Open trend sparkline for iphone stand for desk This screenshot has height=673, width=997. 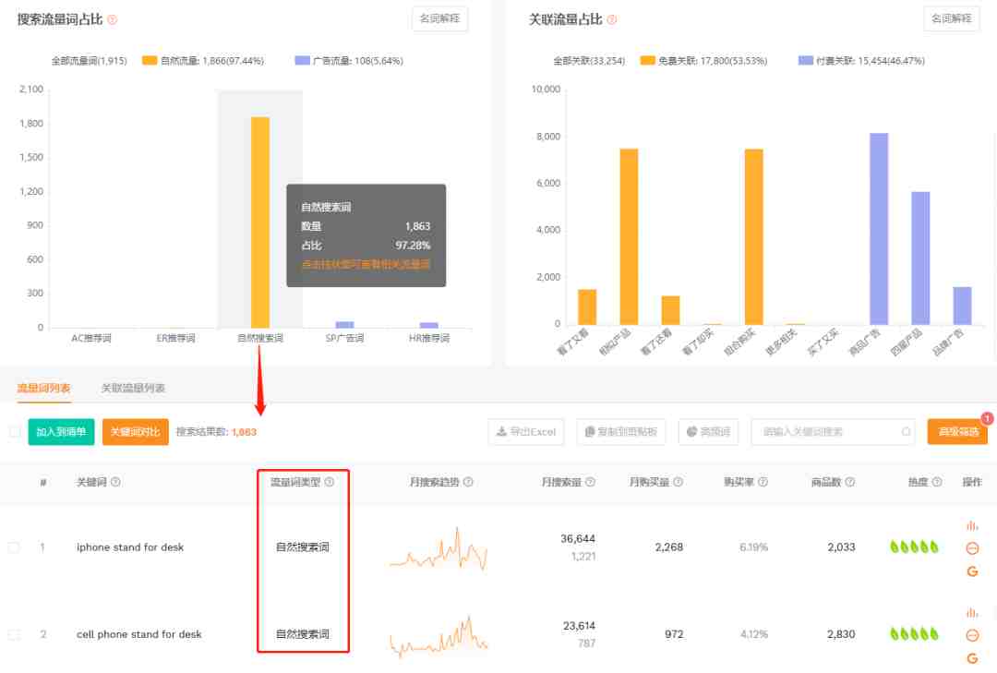coord(438,548)
